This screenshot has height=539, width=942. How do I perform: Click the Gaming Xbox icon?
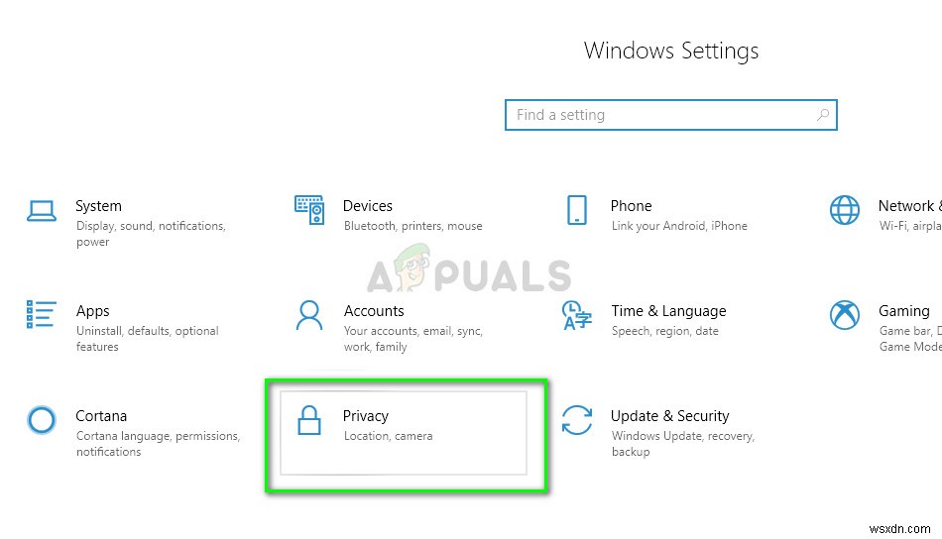tap(845, 315)
